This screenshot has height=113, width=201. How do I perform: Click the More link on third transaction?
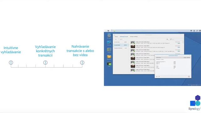point(179,51)
